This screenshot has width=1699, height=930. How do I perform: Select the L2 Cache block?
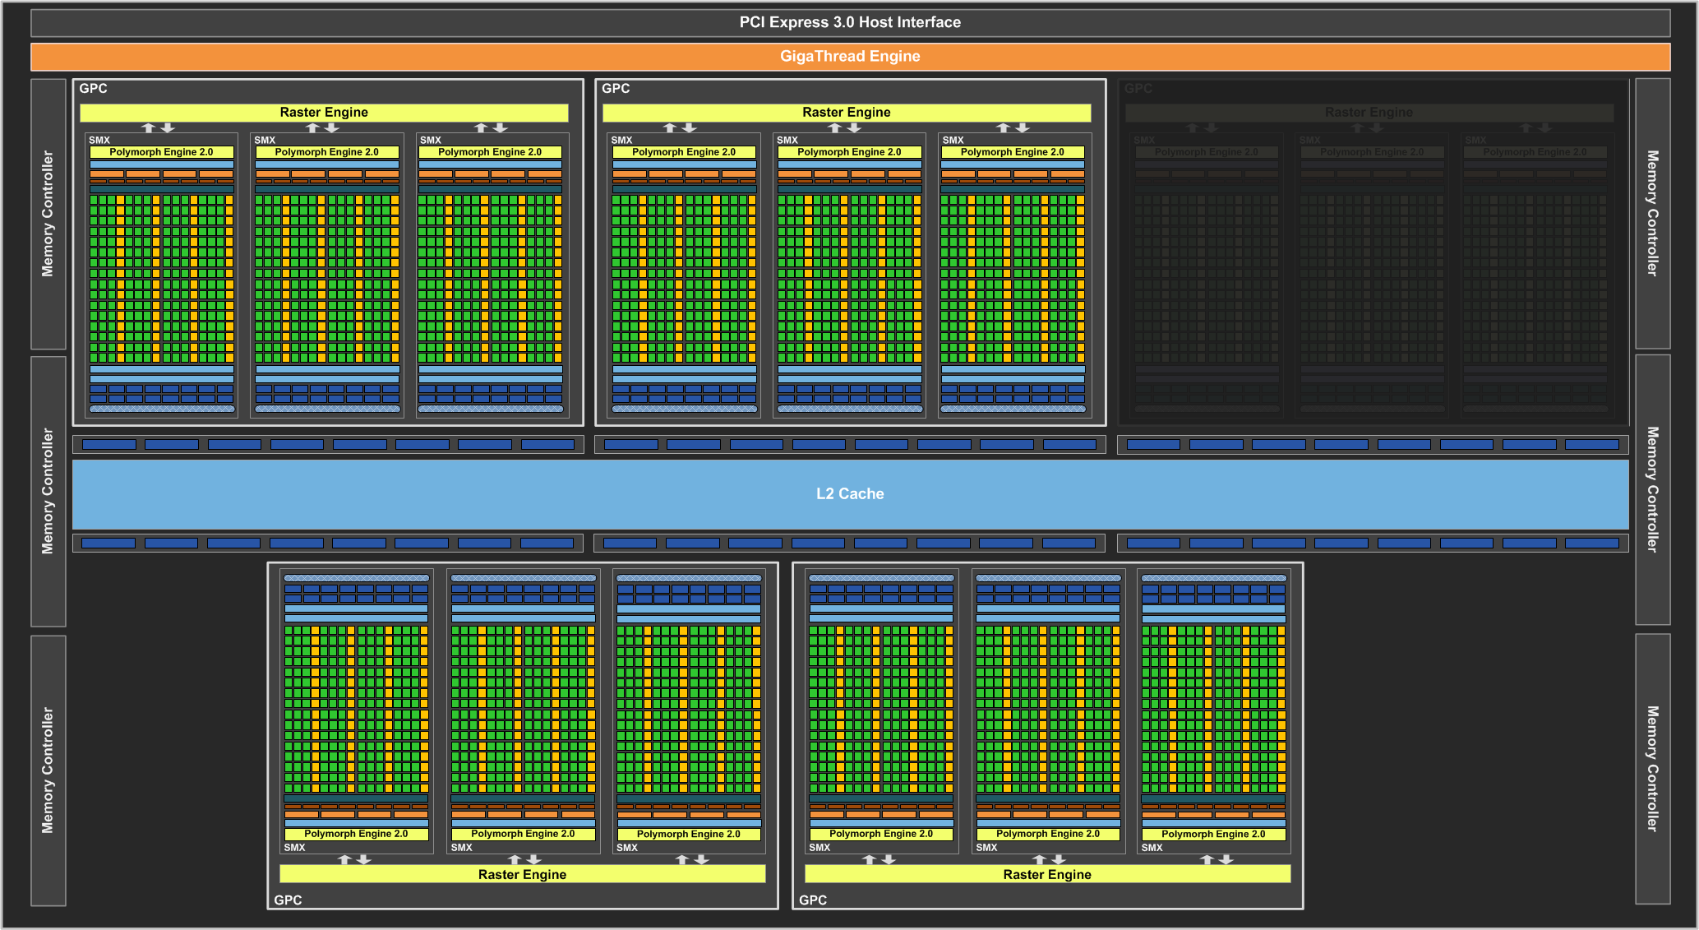click(850, 493)
